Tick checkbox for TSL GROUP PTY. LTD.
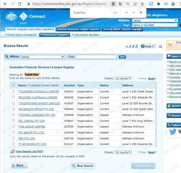181x173 pixels. tap(13, 132)
